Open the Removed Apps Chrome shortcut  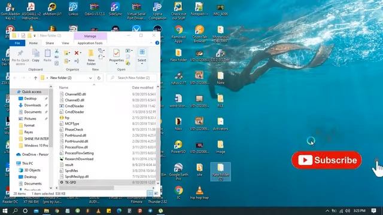pos(178,33)
